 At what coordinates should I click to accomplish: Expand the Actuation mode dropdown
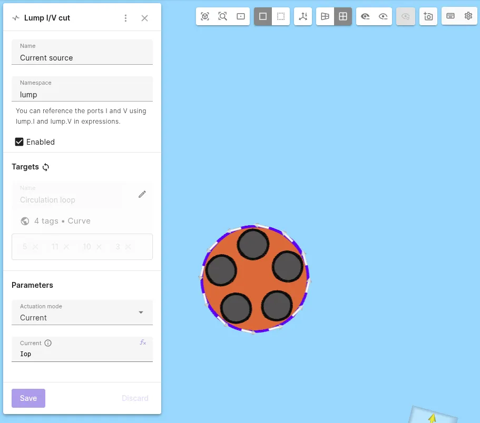[82, 313]
